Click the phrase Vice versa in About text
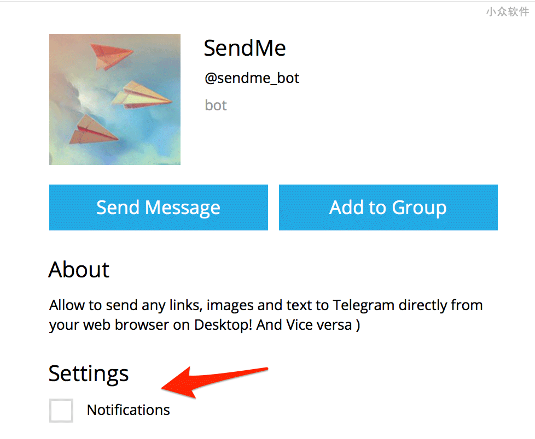Viewport: 535px width, 439px height. click(x=319, y=325)
